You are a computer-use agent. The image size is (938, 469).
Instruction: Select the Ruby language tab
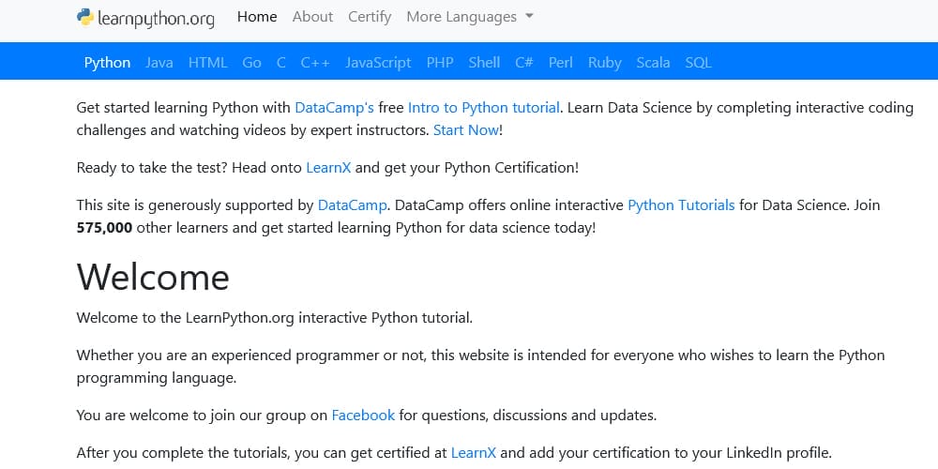(x=605, y=63)
